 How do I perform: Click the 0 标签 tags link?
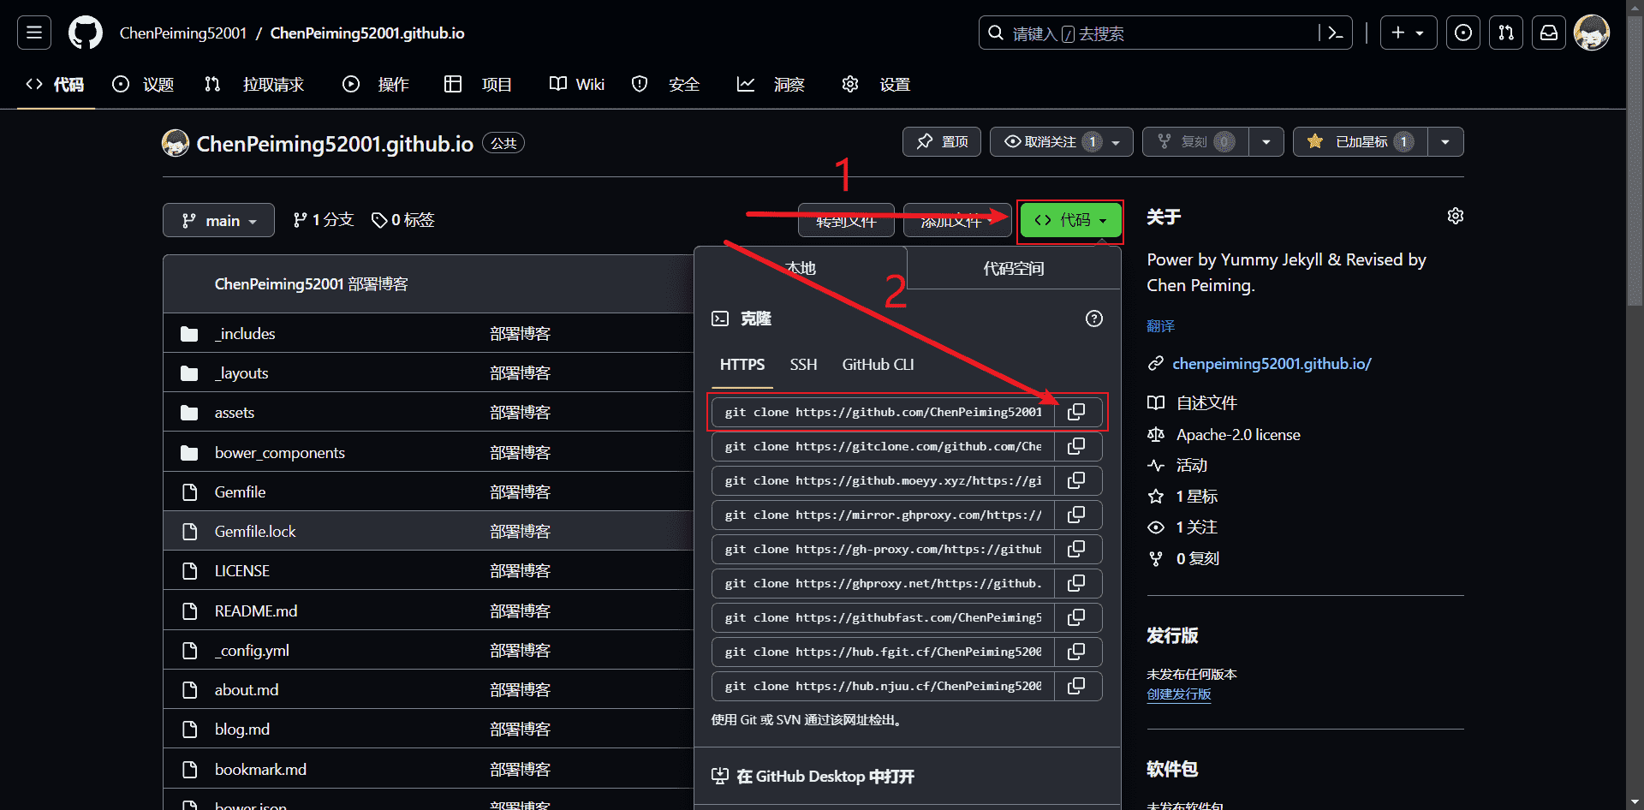[x=402, y=220]
